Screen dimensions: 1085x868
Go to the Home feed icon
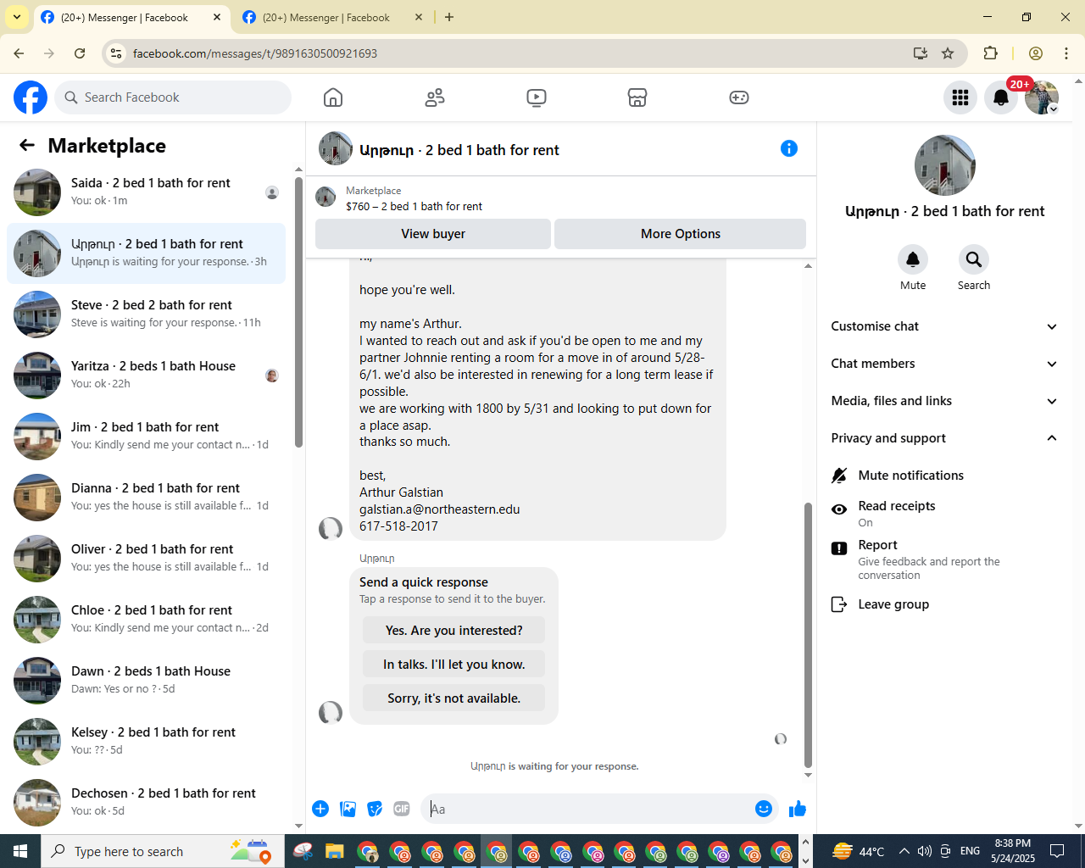333,97
